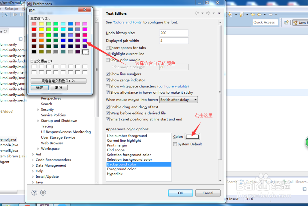This screenshot has height=206, width=308.
Task: Toggle Insert spaces for tabs checkbox
Action: (x=107, y=48)
